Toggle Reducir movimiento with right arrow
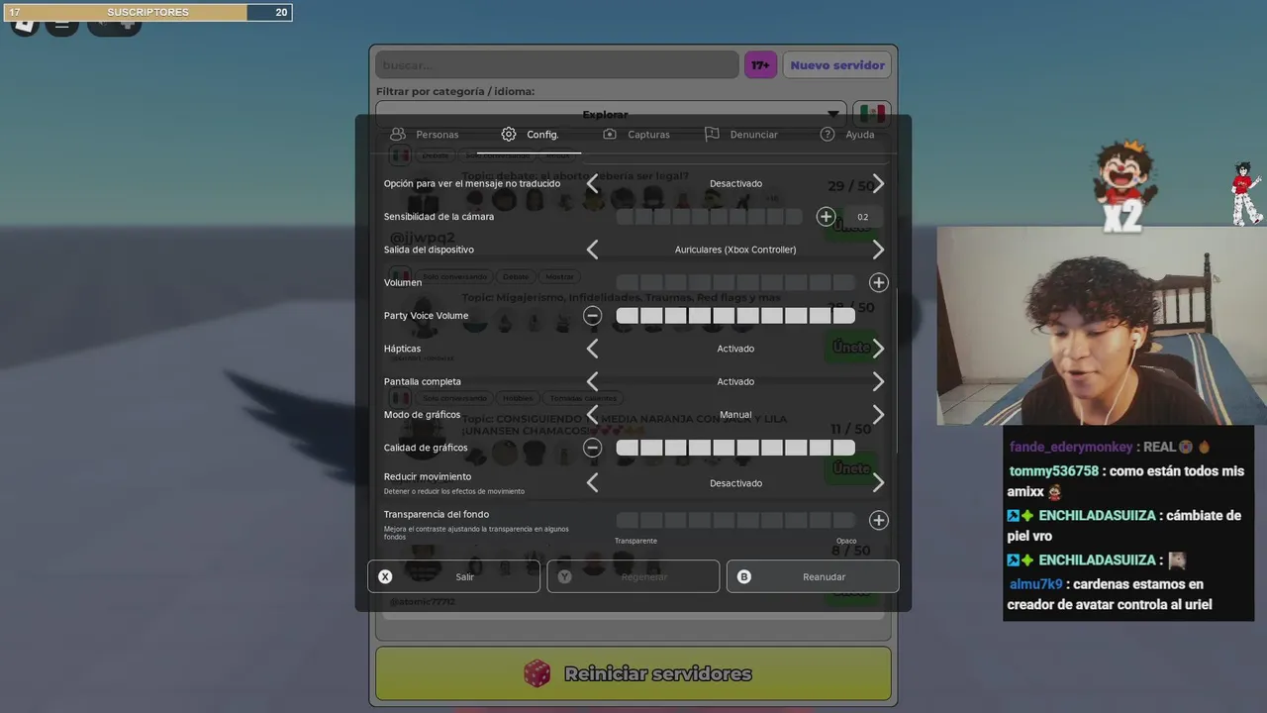 click(x=878, y=483)
